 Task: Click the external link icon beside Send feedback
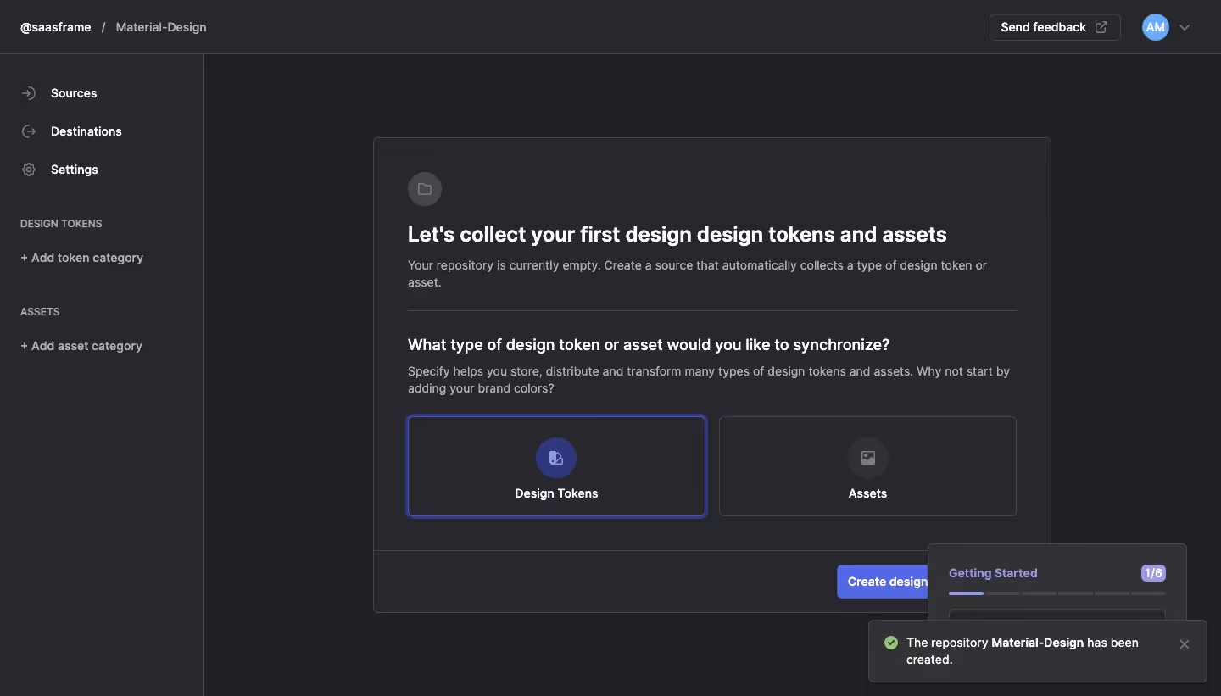pyautogui.click(x=1101, y=27)
